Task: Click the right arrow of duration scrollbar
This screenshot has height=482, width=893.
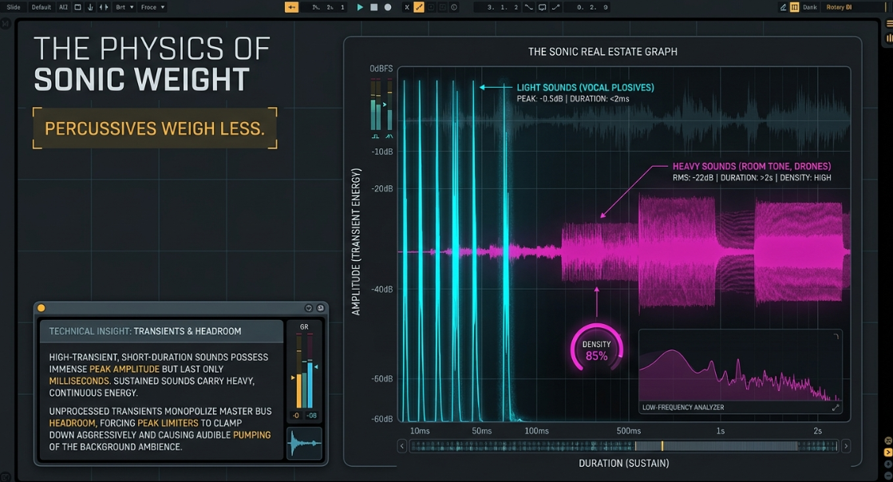Action: (846, 446)
